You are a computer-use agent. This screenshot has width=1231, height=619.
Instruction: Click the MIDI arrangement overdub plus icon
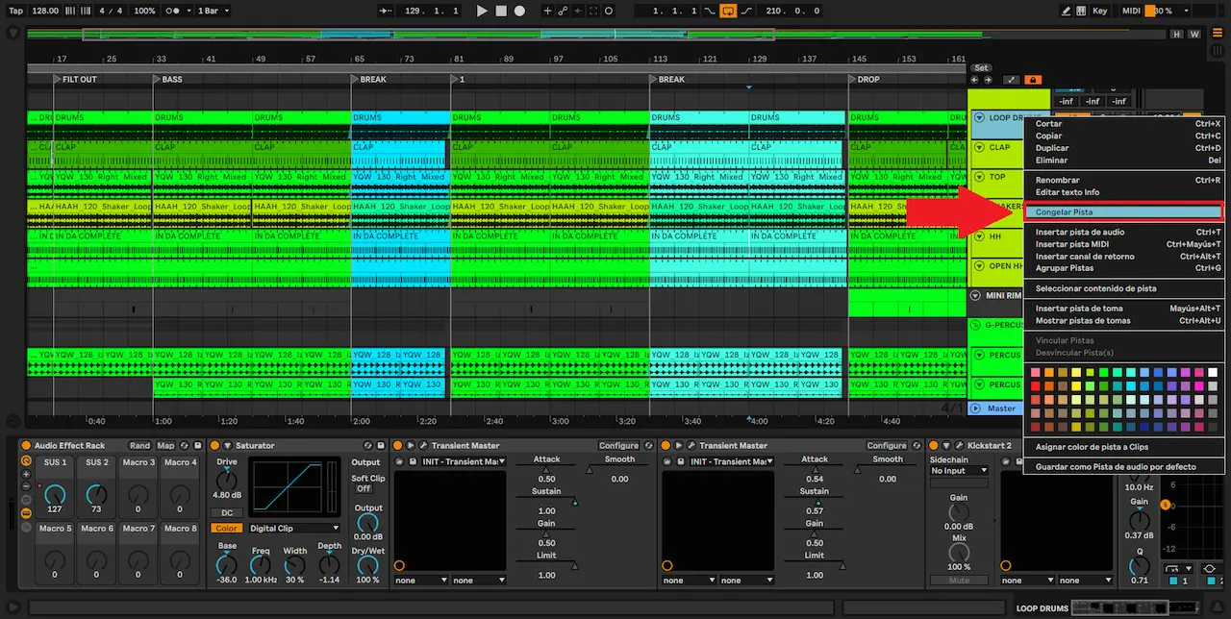pyautogui.click(x=548, y=11)
